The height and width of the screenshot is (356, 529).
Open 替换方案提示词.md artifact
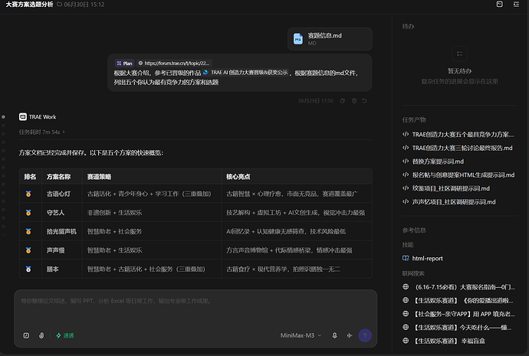(x=433, y=162)
